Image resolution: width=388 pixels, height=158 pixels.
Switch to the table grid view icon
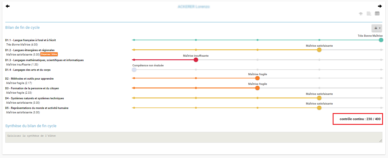[x=377, y=14]
